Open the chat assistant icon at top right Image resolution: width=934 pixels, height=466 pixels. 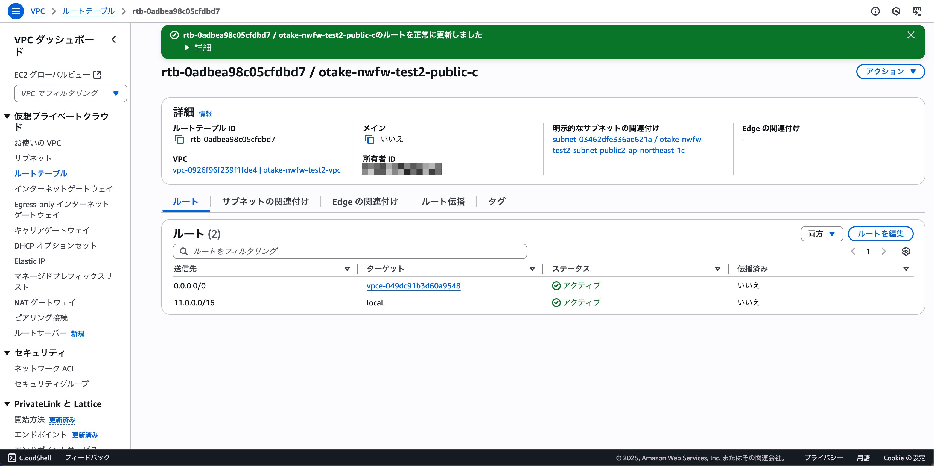click(x=917, y=11)
